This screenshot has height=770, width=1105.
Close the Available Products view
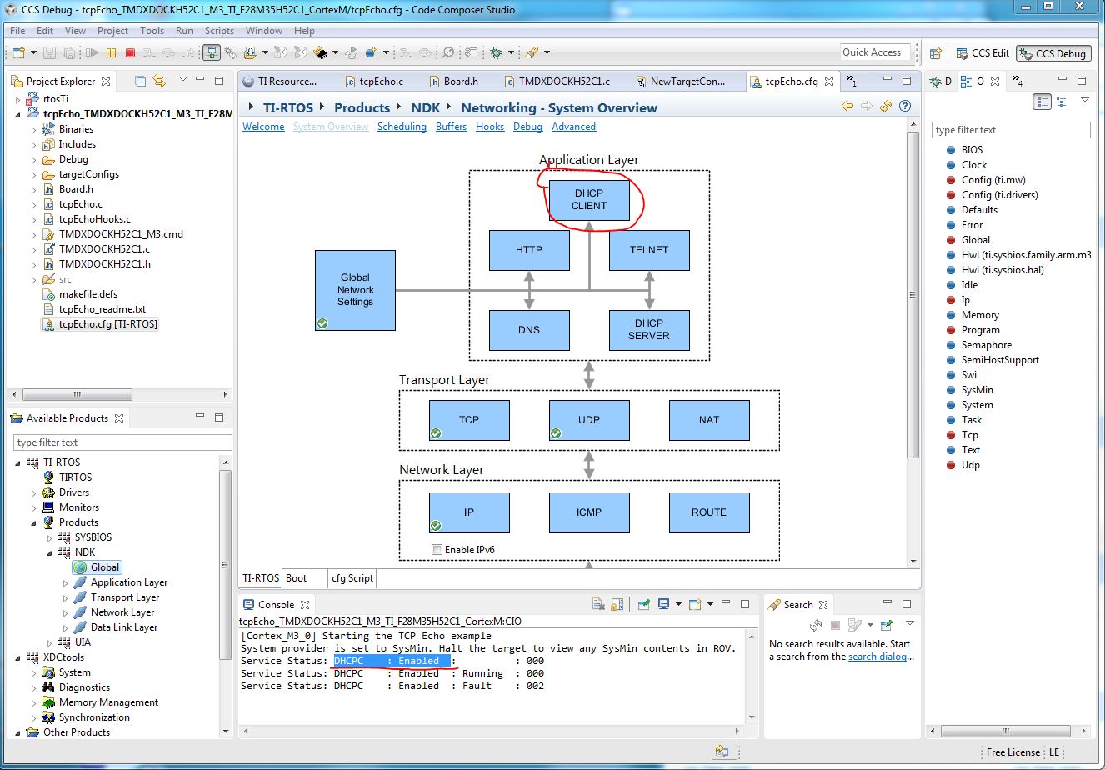coord(119,418)
